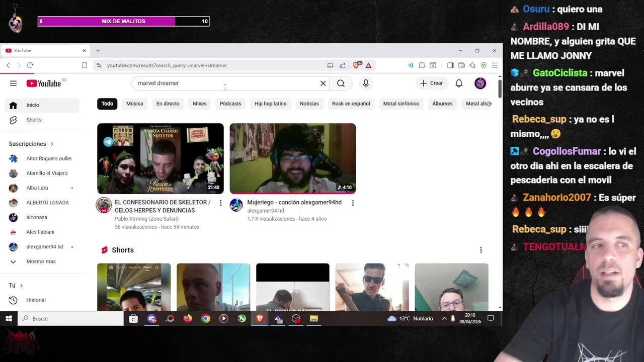
Task: Open Chrome from the taskbar
Action: pyautogui.click(x=206, y=319)
